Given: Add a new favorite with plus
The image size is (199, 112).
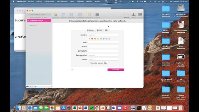Looking at the screenshot, I should [35, 86].
